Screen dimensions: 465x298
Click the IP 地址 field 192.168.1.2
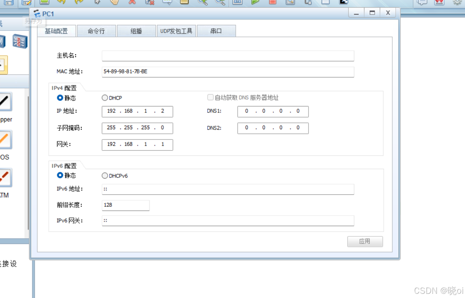137,111
